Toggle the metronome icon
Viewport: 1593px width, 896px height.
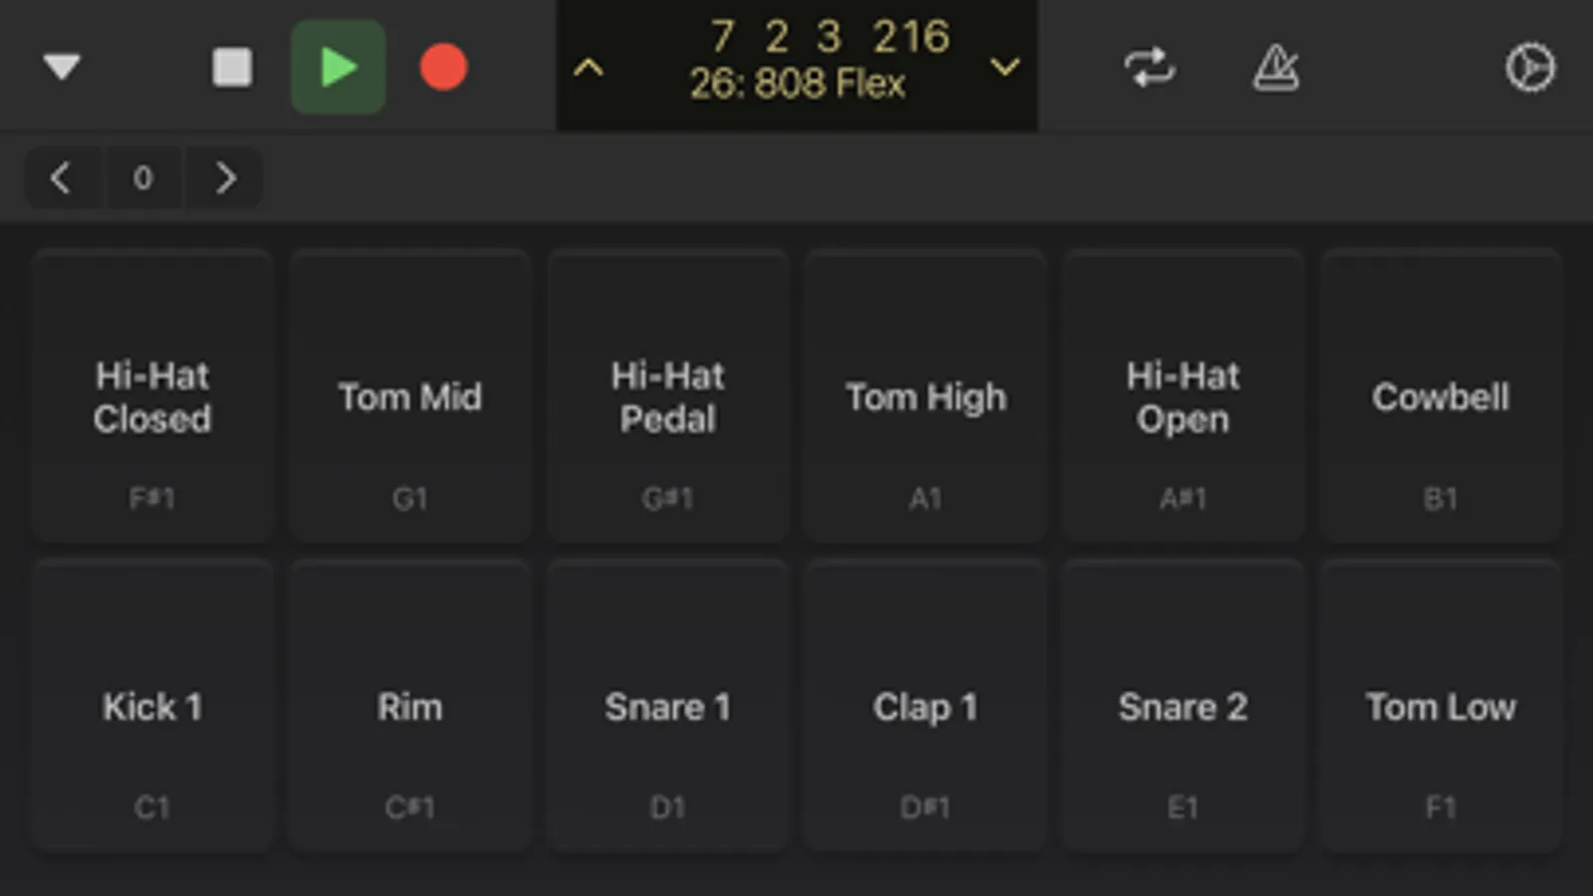click(1276, 68)
